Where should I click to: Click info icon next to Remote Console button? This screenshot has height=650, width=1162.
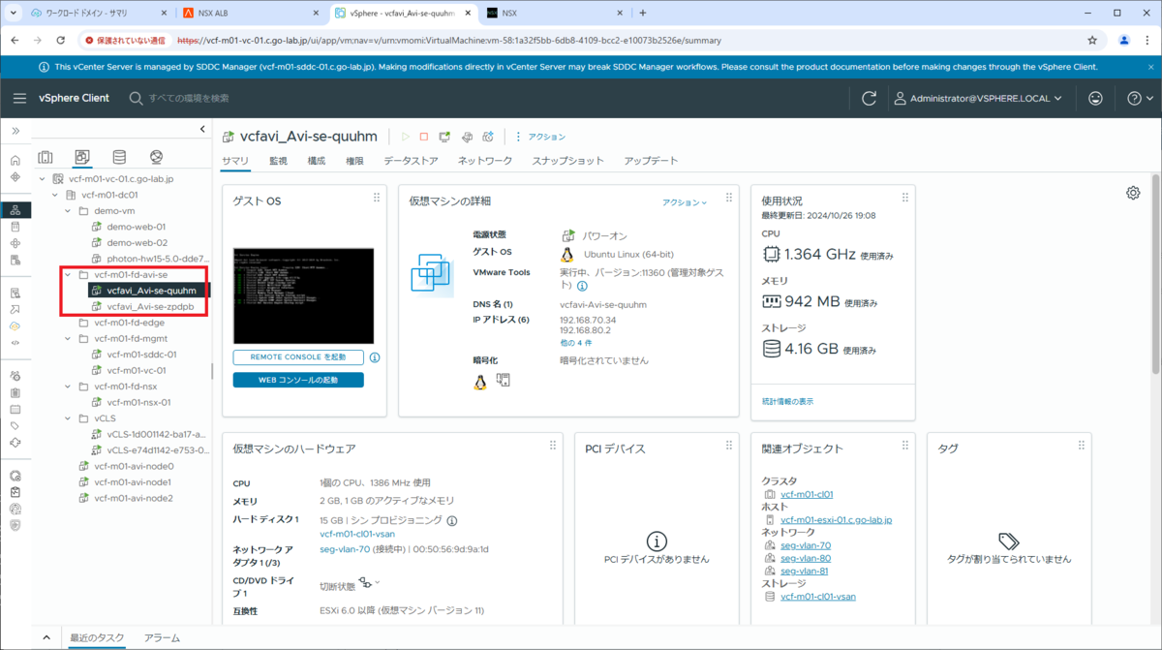click(375, 357)
